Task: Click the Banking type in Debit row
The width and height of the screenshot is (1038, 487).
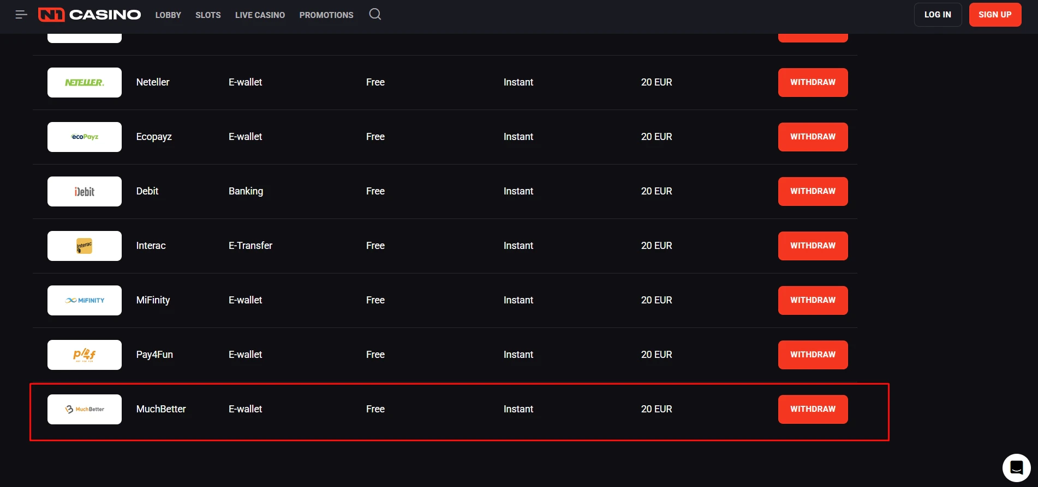Action: coord(246,191)
